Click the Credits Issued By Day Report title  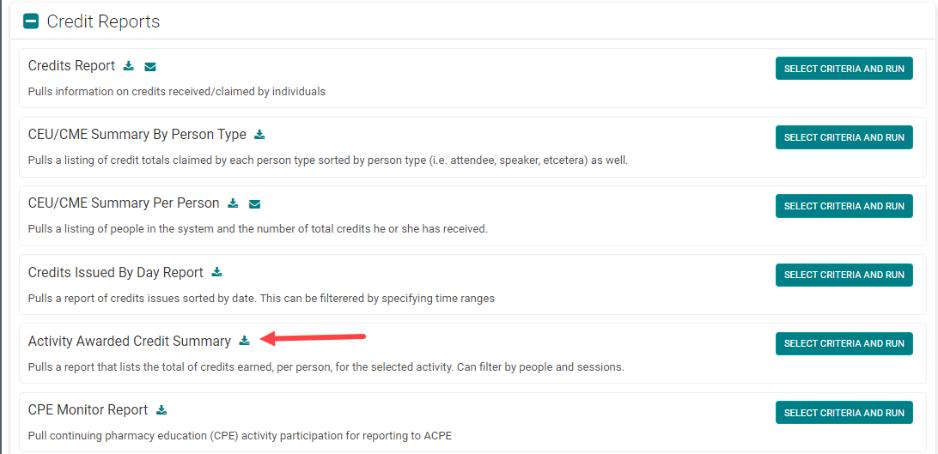115,273
